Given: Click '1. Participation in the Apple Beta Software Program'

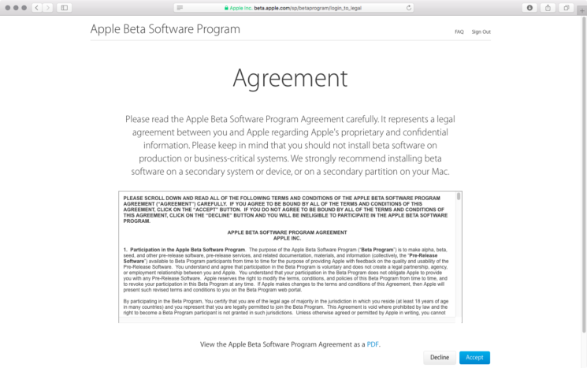Looking at the screenshot, I should click(x=184, y=250).
